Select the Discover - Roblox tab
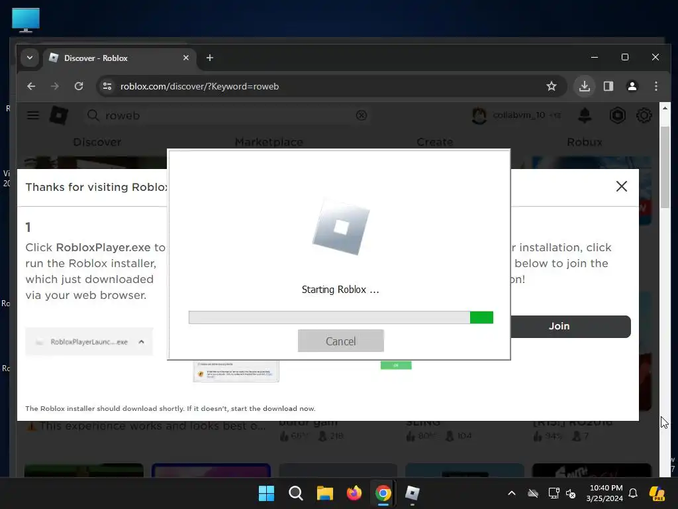678x509 pixels. point(119,58)
